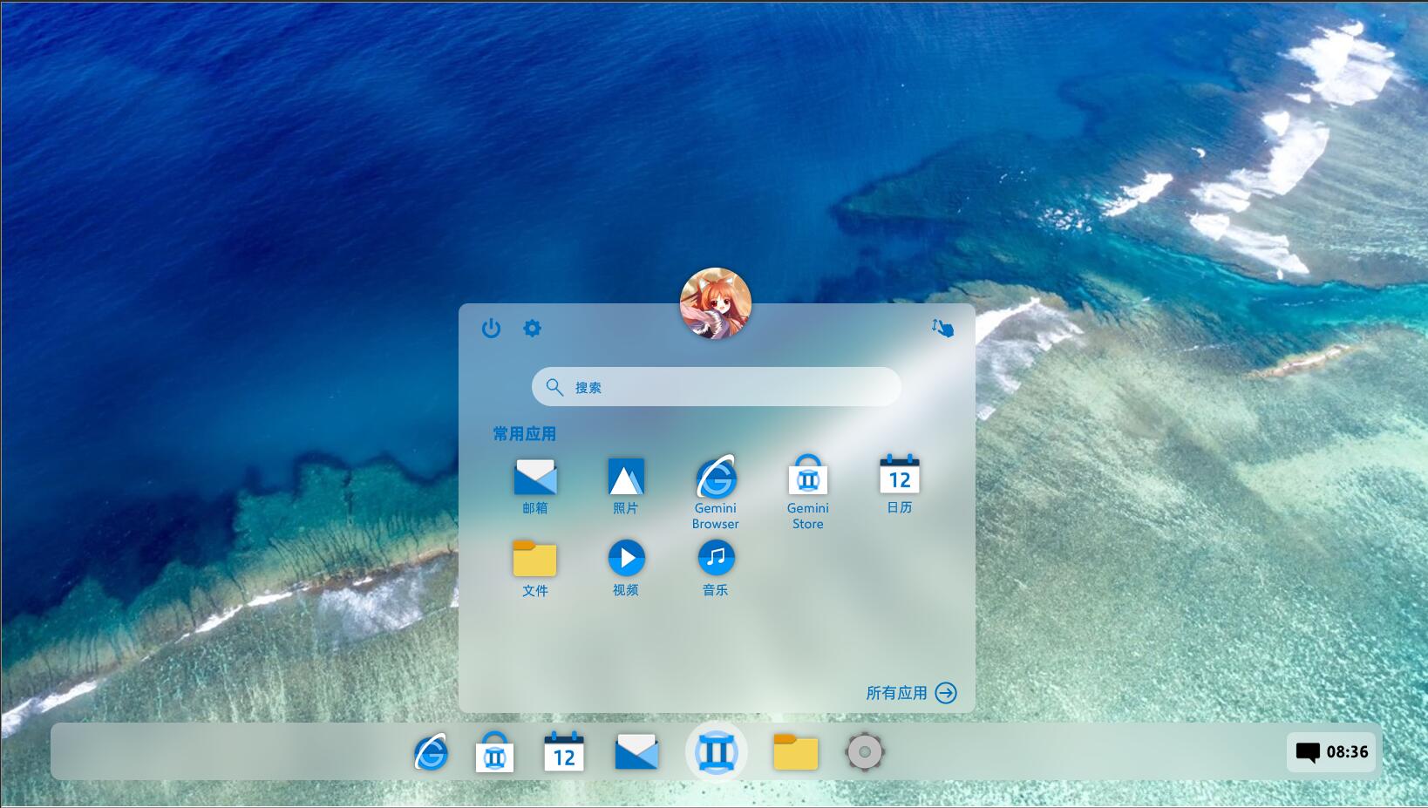Click 常用应用 section heading

pyautogui.click(x=524, y=434)
